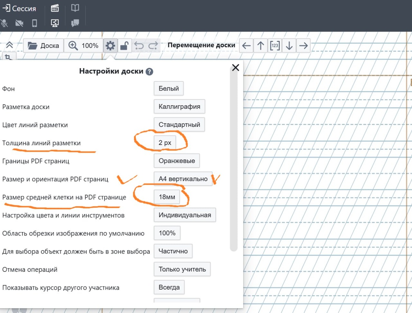Open the chat messages icon
The height and width of the screenshot is (313, 412).
[75, 23]
